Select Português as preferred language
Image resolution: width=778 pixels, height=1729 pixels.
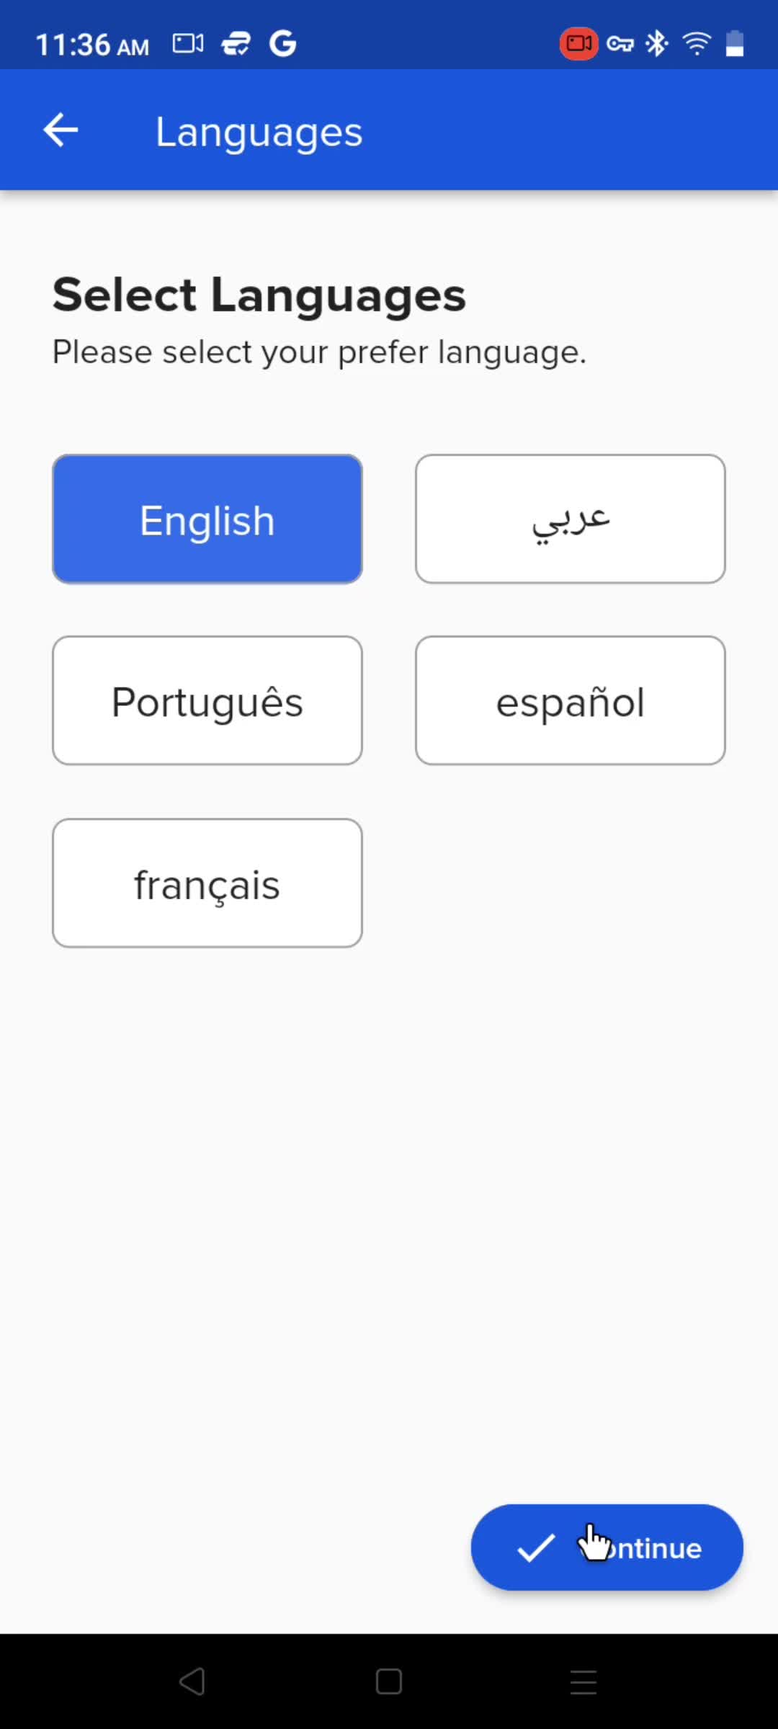(207, 700)
